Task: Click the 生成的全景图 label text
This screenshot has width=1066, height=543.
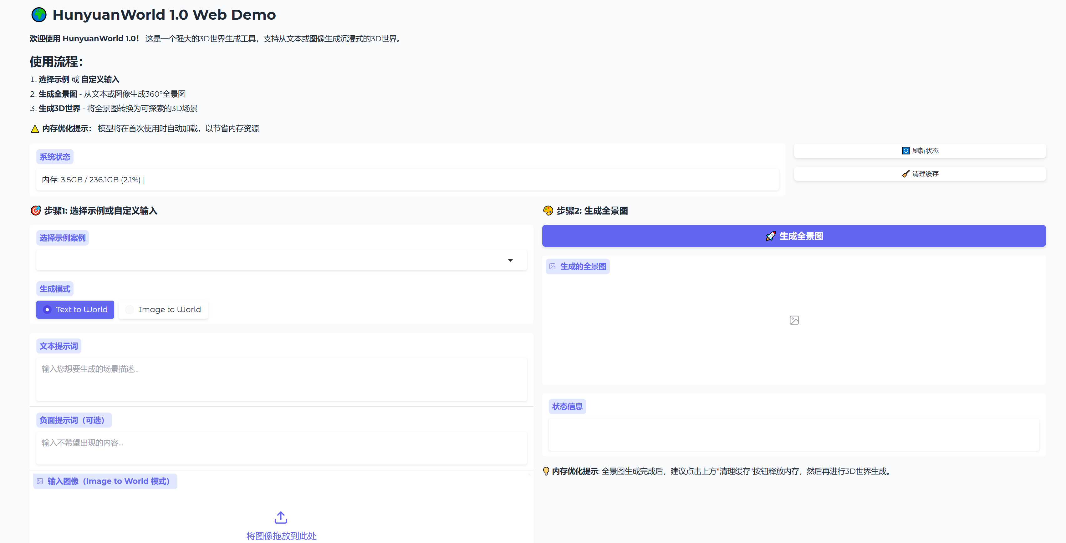Action: coord(583,267)
